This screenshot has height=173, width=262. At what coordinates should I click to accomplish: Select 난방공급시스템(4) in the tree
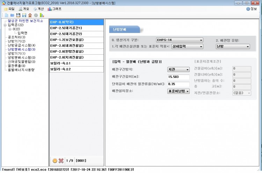(21, 45)
